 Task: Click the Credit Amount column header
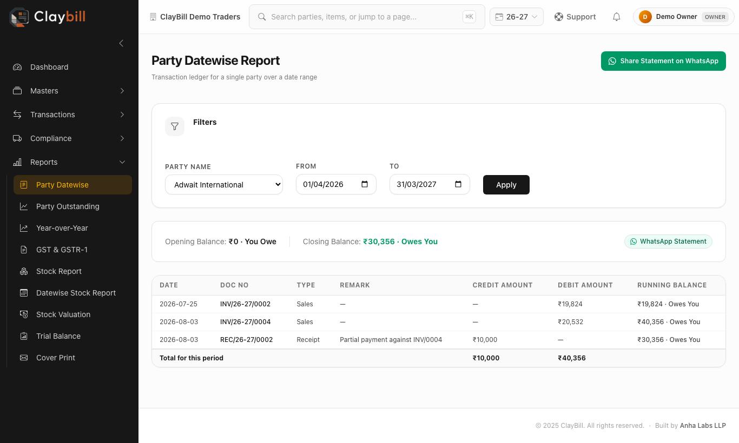(x=503, y=285)
